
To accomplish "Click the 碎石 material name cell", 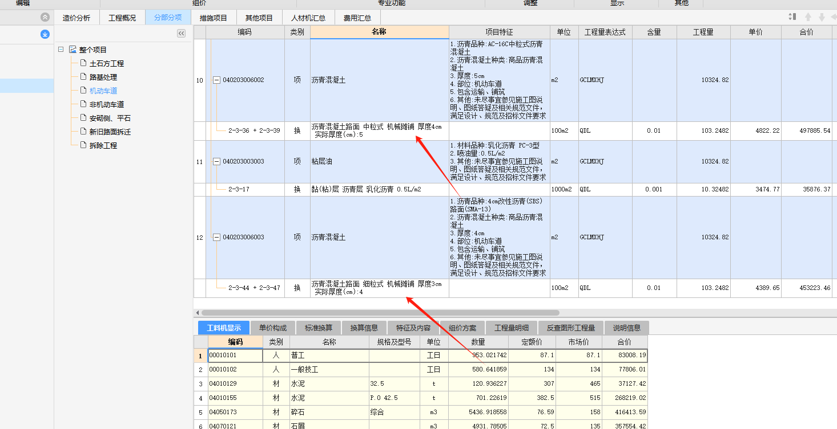I will coord(329,412).
